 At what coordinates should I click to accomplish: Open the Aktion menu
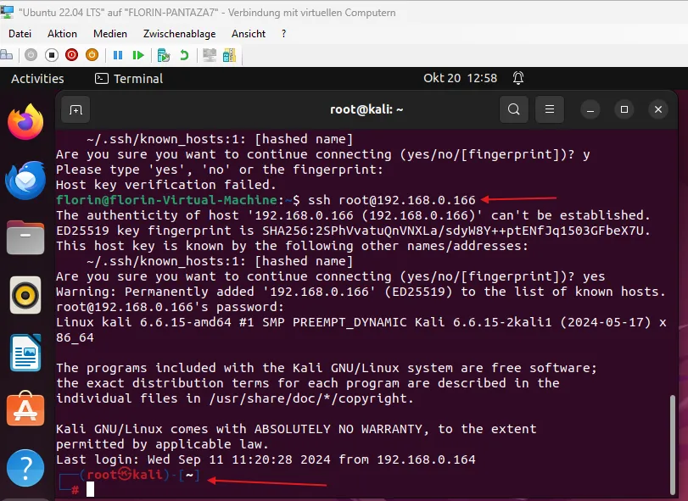click(62, 34)
